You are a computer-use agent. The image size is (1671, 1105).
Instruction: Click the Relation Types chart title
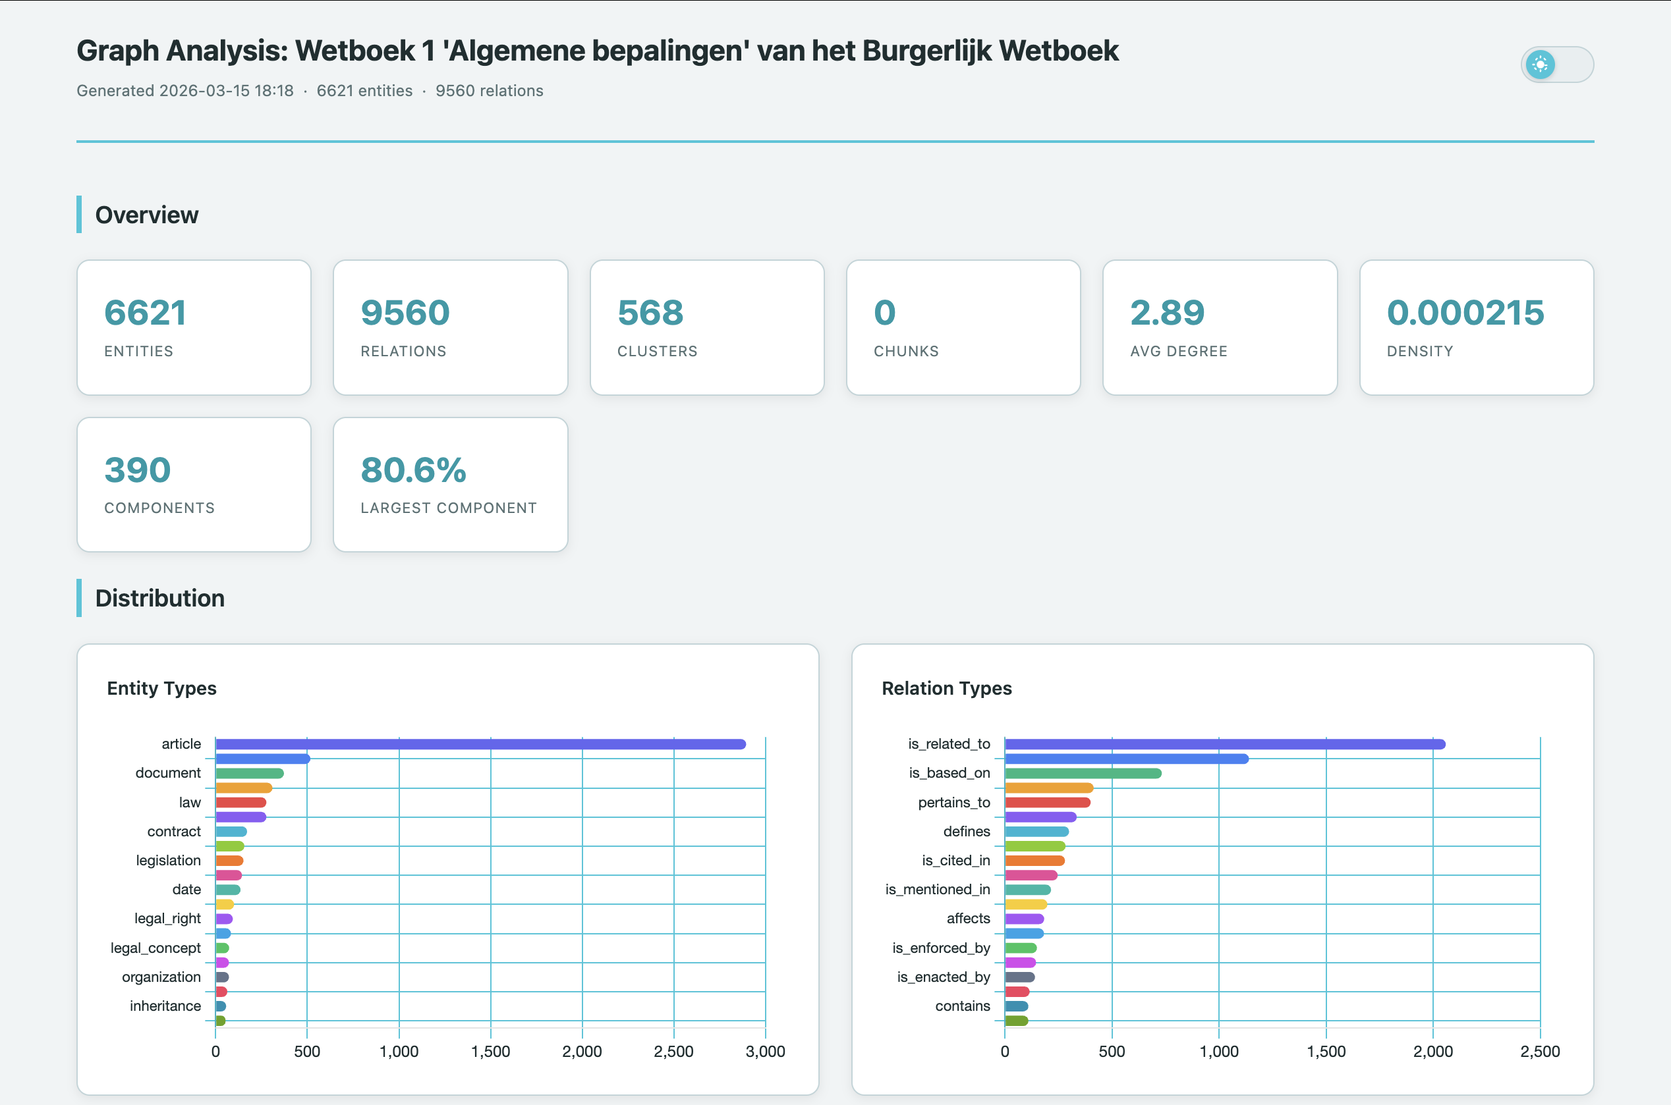point(946,687)
